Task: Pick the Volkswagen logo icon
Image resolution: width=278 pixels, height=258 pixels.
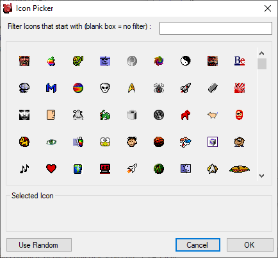Action: point(159,115)
